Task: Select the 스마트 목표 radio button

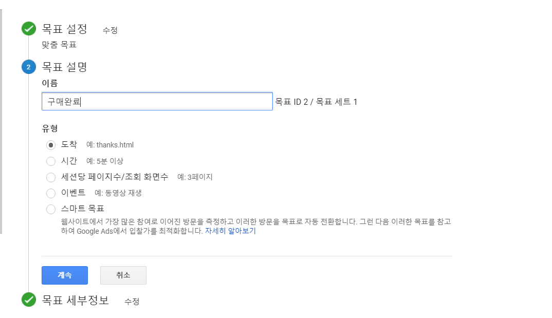Action: point(51,209)
